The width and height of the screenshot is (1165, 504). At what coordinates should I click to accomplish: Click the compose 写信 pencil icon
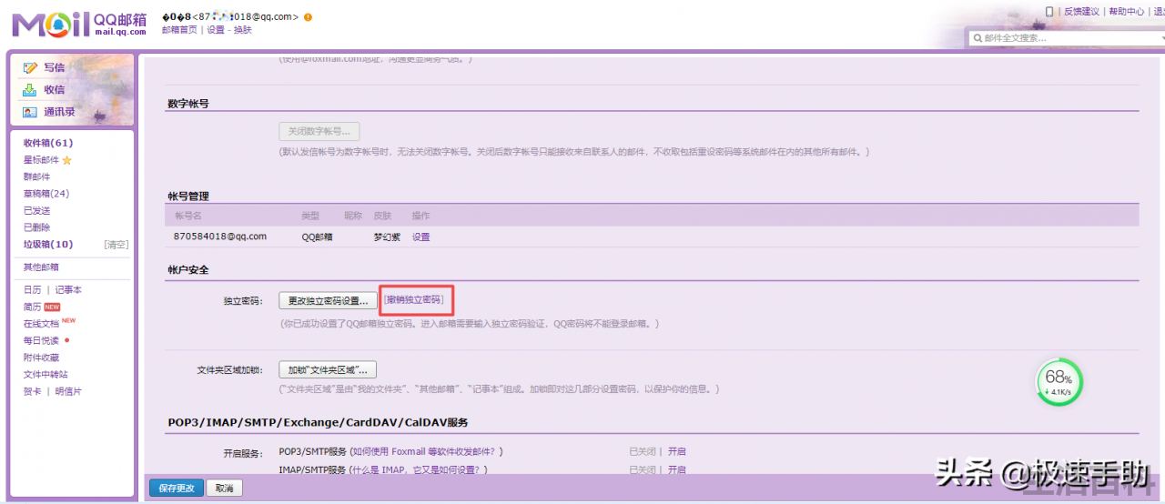pyautogui.click(x=30, y=67)
